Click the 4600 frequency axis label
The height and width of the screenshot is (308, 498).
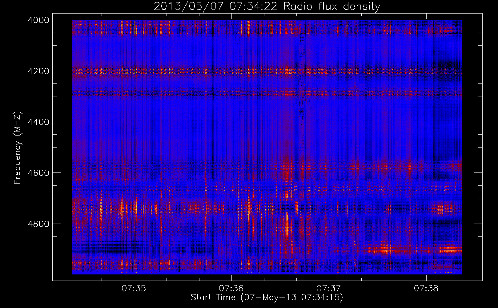click(x=38, y=173)
